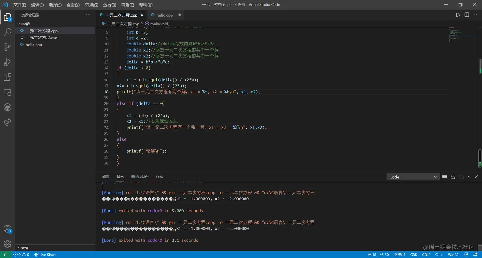Switch to the 调试控制台 panel tab
Viewport: 482px width, 258px height.
pyautogui.click(x=140, y=177)
